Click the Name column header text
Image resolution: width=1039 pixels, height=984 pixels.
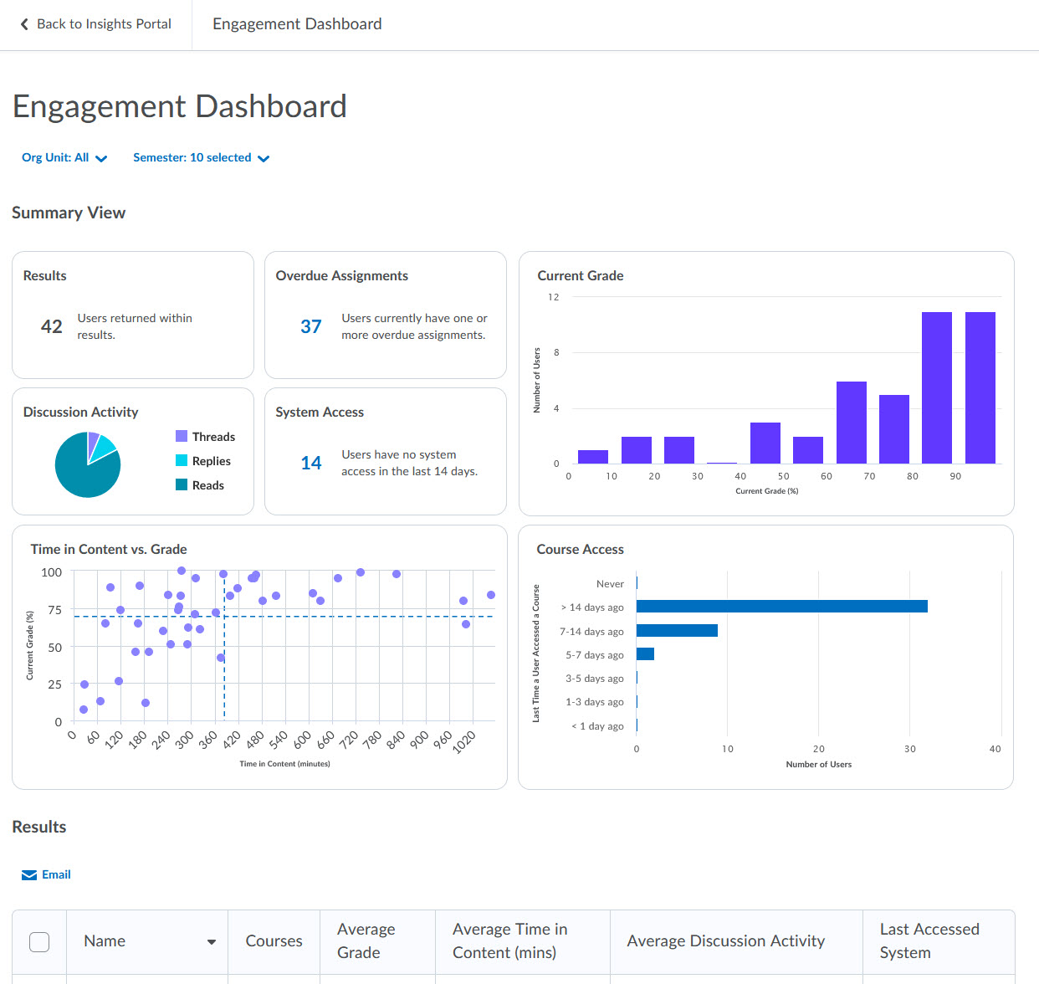(x=105, y=941)
